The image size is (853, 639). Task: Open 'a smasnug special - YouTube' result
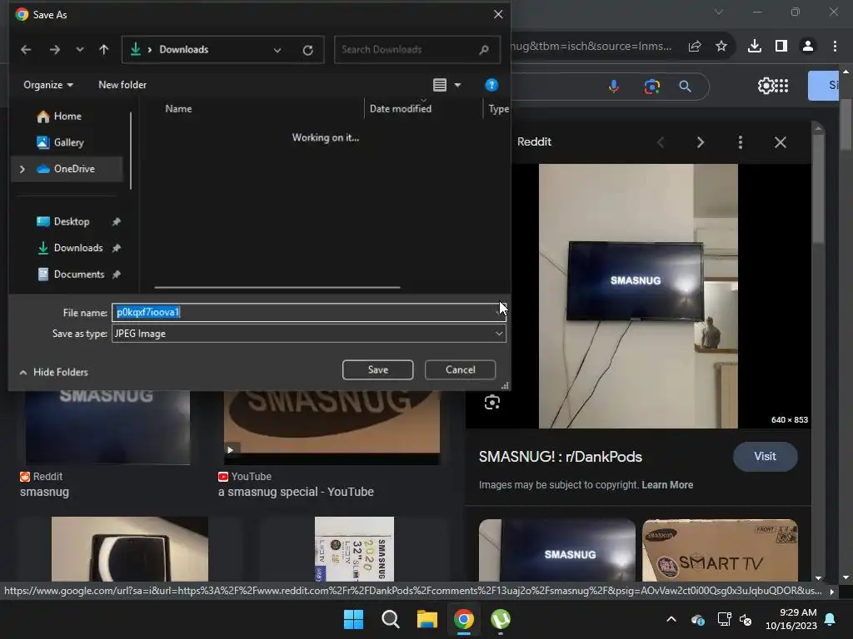point(296,492)
